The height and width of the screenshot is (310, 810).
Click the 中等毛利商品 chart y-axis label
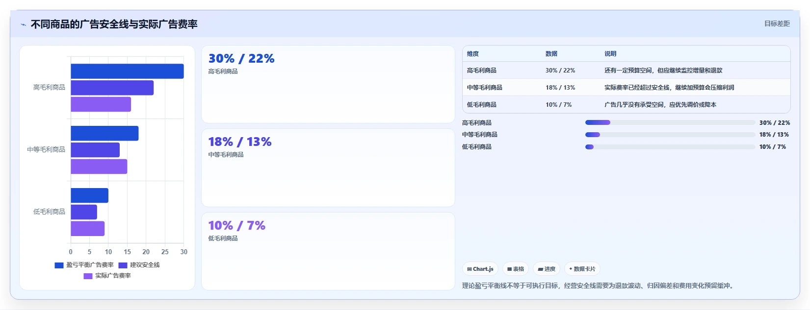tap(46, 150)
